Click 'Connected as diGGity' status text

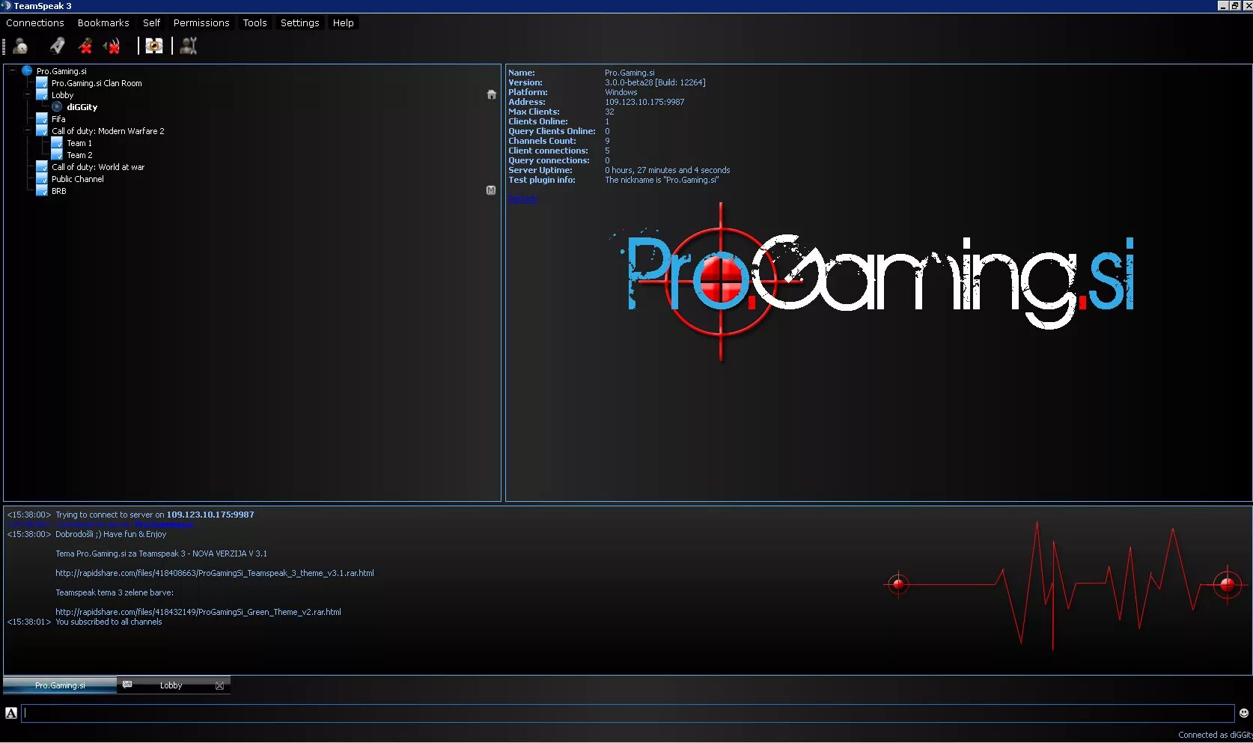click(x=1215, y=735)
